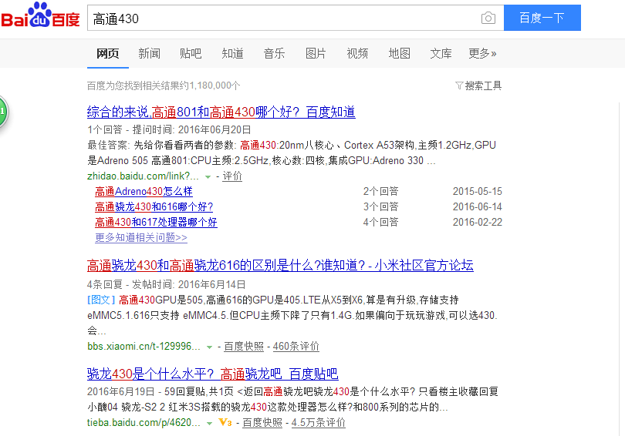Open camera image search icon
Viewport: 625px width, 436px height.
coord(488,18)
